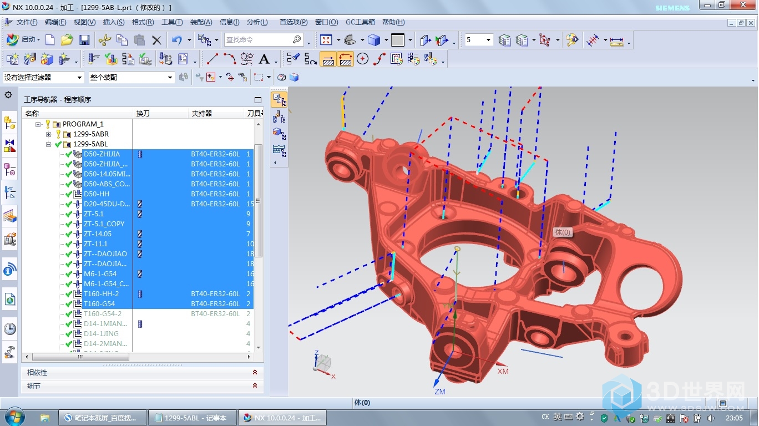This screenshot has height=426, width=759.
Task: Open the '分析(L)' menu
Action: click(x=257, y=22)
